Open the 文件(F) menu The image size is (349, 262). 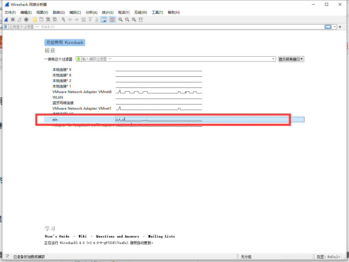tap(10, 13)
